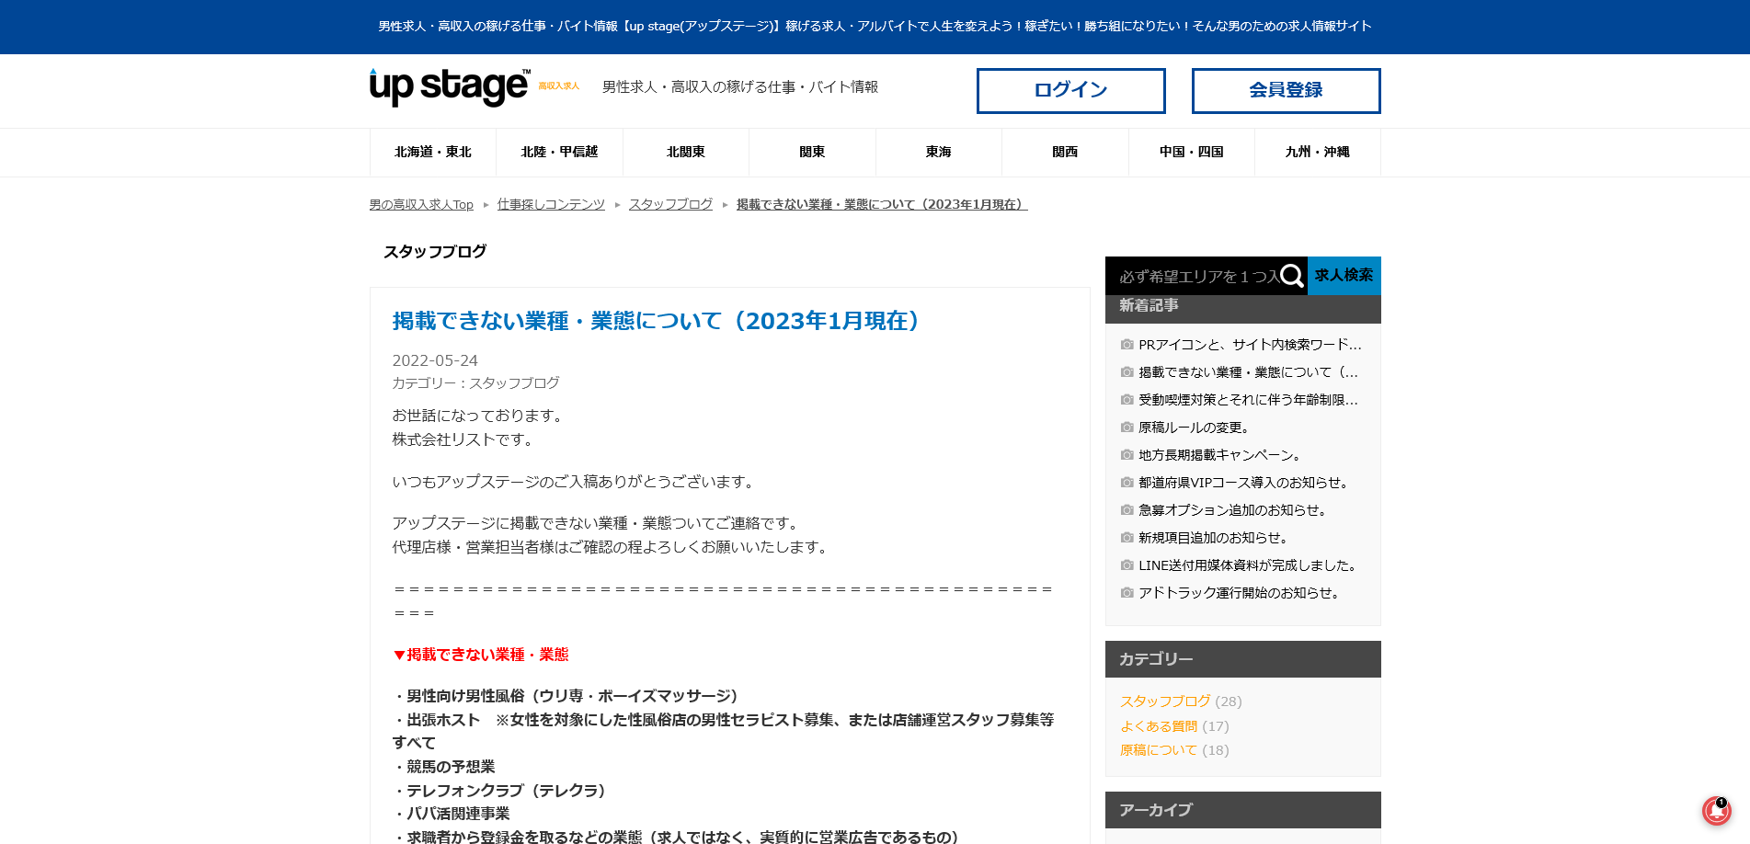Click camera icon beside 地方長期掲載キャンペーン

(1127, 455)
